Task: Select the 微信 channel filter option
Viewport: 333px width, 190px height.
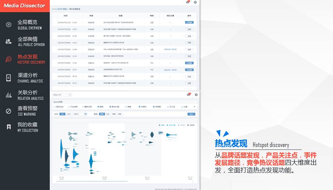Action: pos(120,114)
